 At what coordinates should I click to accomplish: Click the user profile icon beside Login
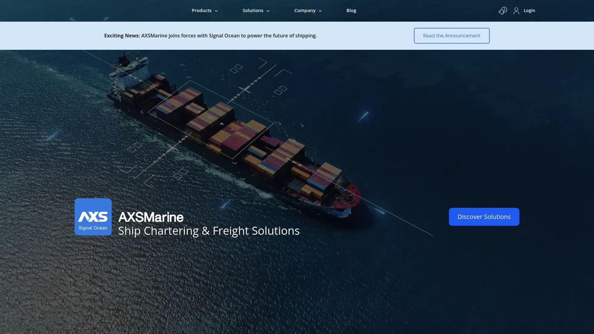pyautogui.click(x=516, y=11)
